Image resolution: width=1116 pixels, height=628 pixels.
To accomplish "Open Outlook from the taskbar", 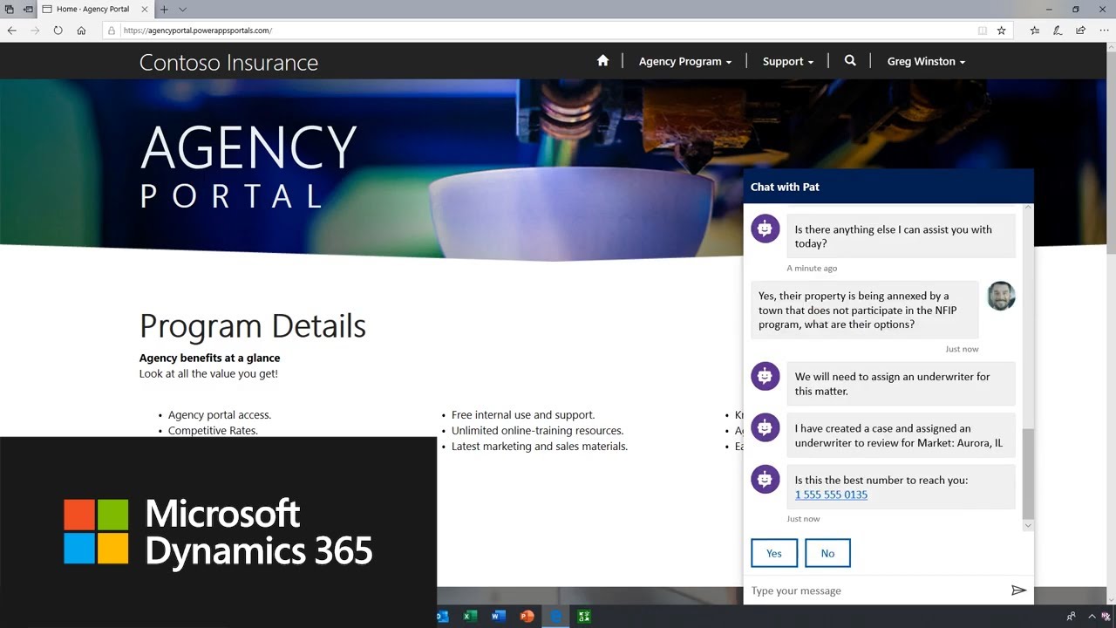I will [442, 617].
